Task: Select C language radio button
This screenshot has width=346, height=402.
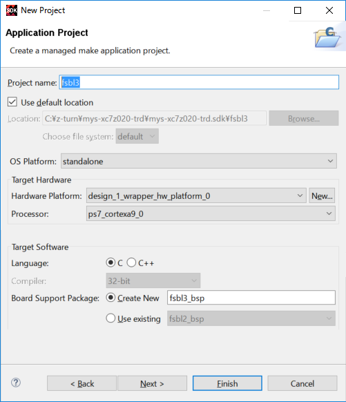Action: [x=110, y=262]
